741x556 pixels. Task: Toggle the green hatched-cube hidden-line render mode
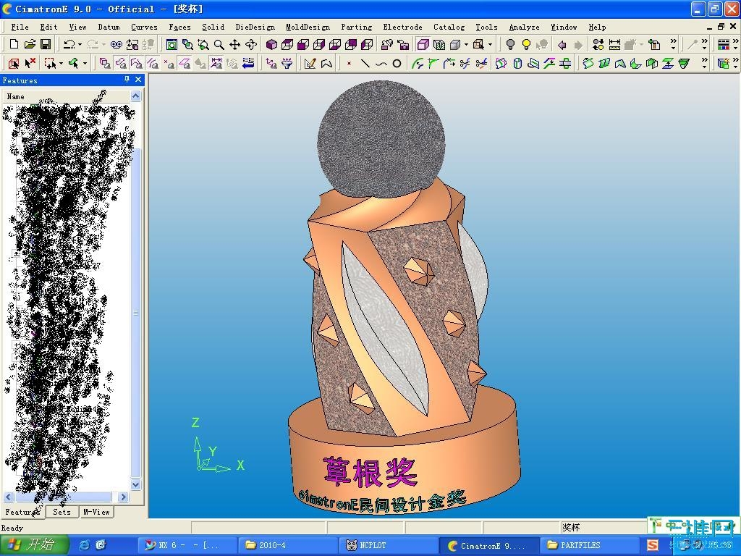(x=439, y=44)
